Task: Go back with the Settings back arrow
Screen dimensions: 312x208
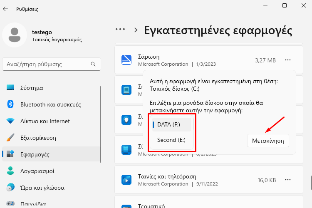Action: click(5, 9)
